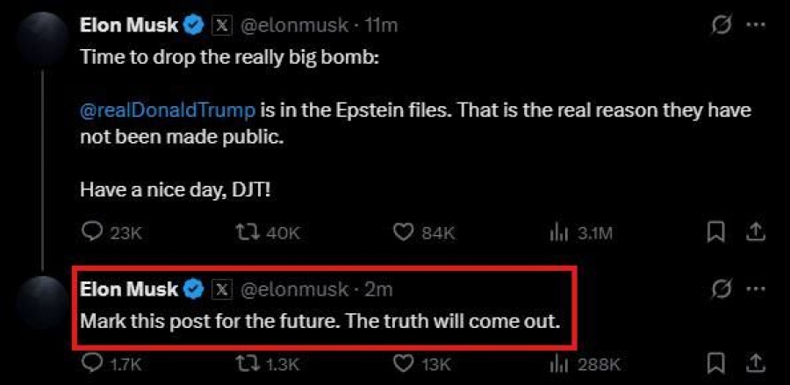
Task: Open the @elonmusk handle on the first post
Action: 297,25
